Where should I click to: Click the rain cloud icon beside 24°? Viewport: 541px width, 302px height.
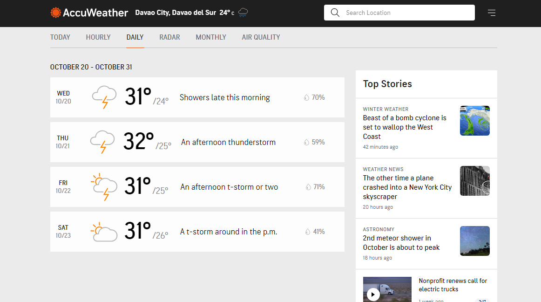243,13
